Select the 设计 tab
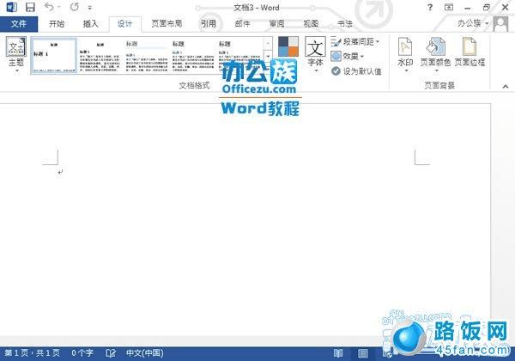Viewport: 515px width, 361px height. click(x=124, y=24)
